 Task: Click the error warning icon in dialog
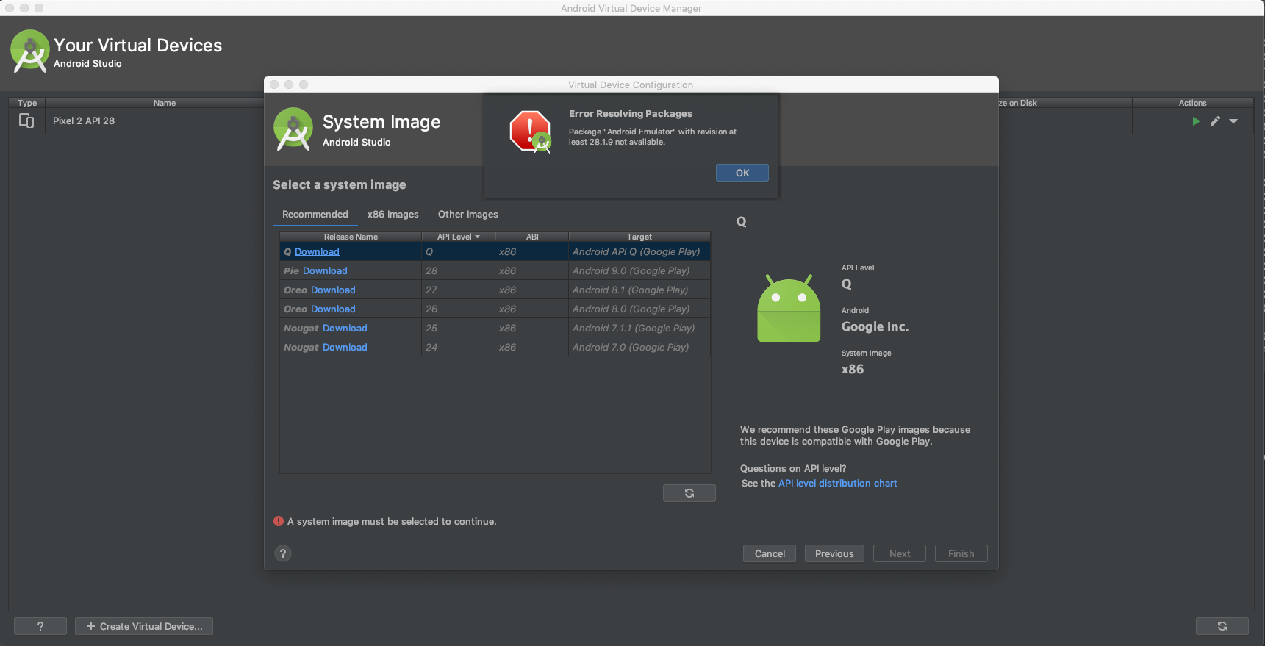[x=530, y=132]
